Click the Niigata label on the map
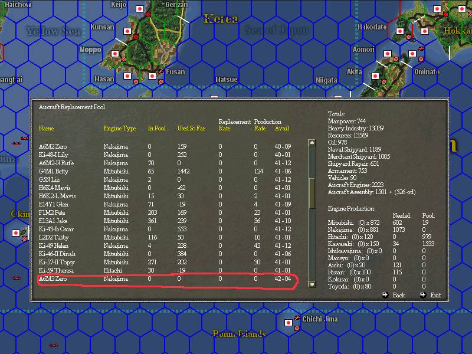The image size is (472, 354). [x=326, y=80]
